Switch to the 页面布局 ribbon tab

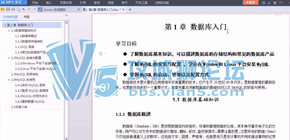coord(66,3)
